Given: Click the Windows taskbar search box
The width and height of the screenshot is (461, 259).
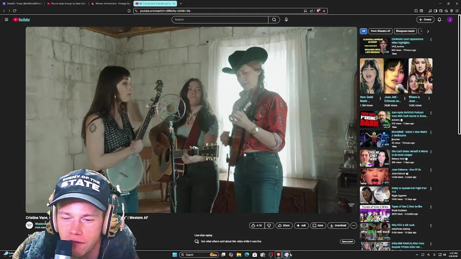Looking at the screenshot, I should pos(199,255).
